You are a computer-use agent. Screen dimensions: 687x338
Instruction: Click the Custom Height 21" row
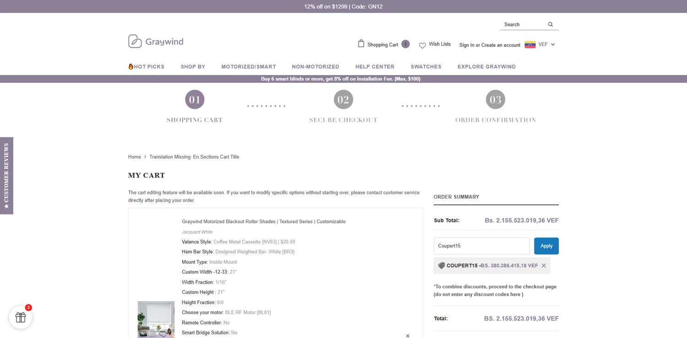(203, 292)
